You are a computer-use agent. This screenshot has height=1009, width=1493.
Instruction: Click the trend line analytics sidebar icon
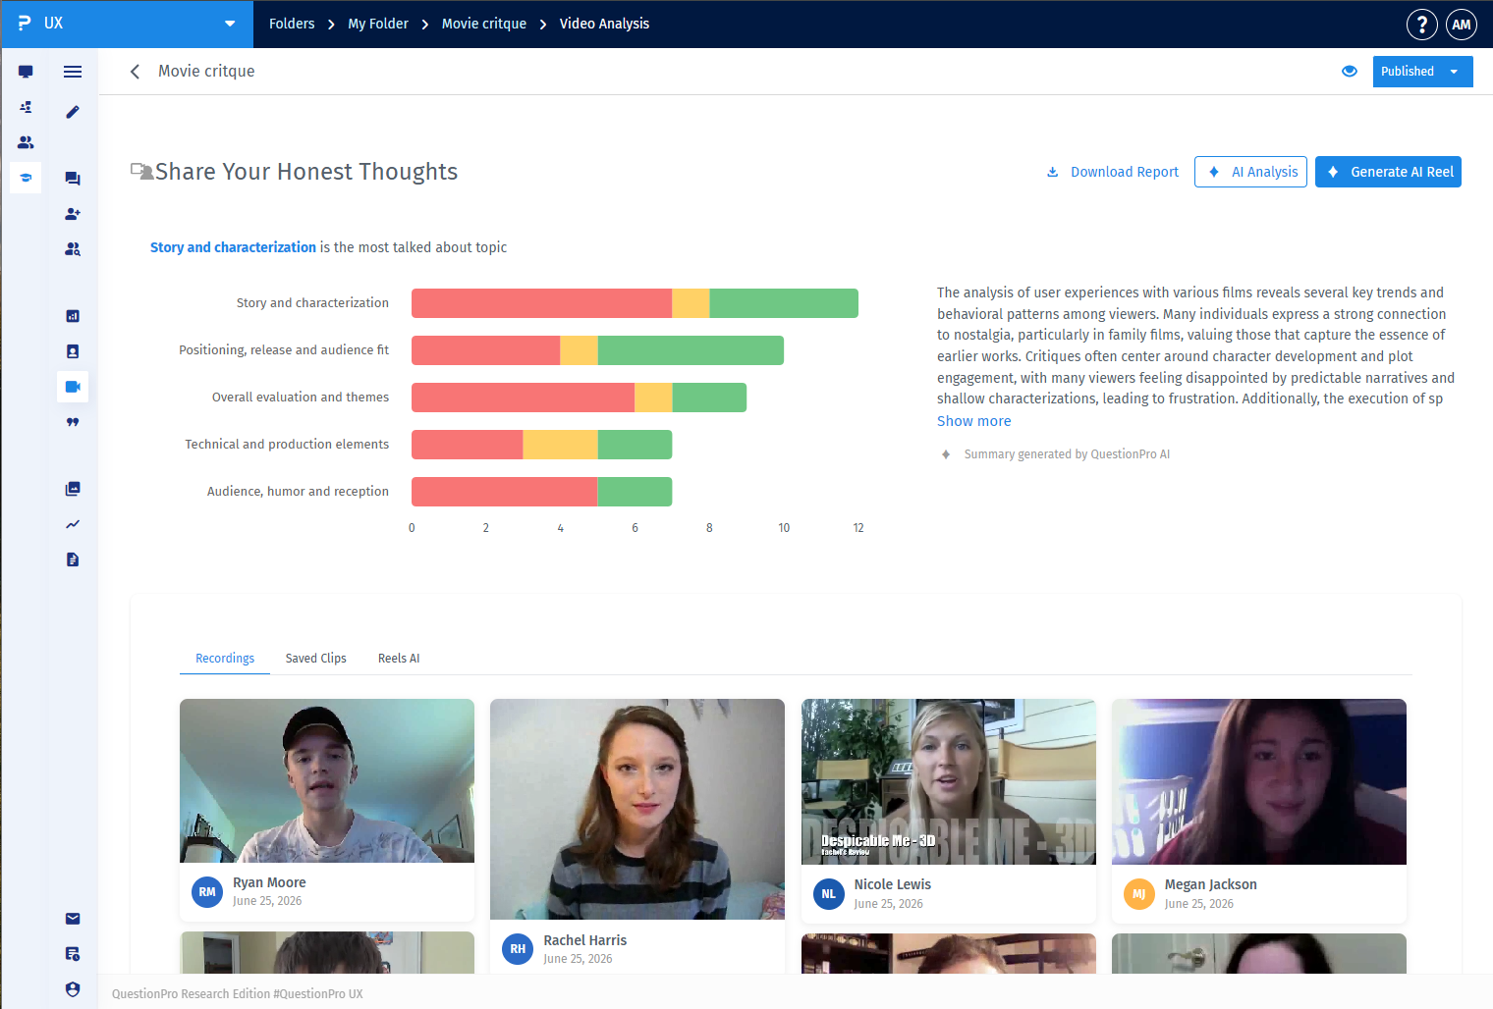click(x=73, y=524)
